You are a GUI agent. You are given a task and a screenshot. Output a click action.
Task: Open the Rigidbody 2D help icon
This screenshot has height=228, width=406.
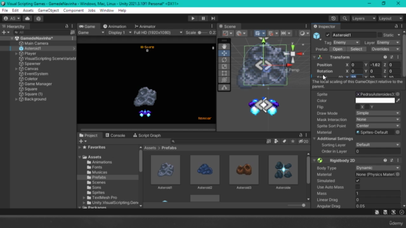(x=385, y=160)
